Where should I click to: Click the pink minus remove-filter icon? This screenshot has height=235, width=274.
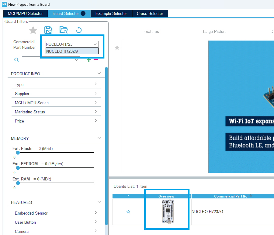(96, 60)
